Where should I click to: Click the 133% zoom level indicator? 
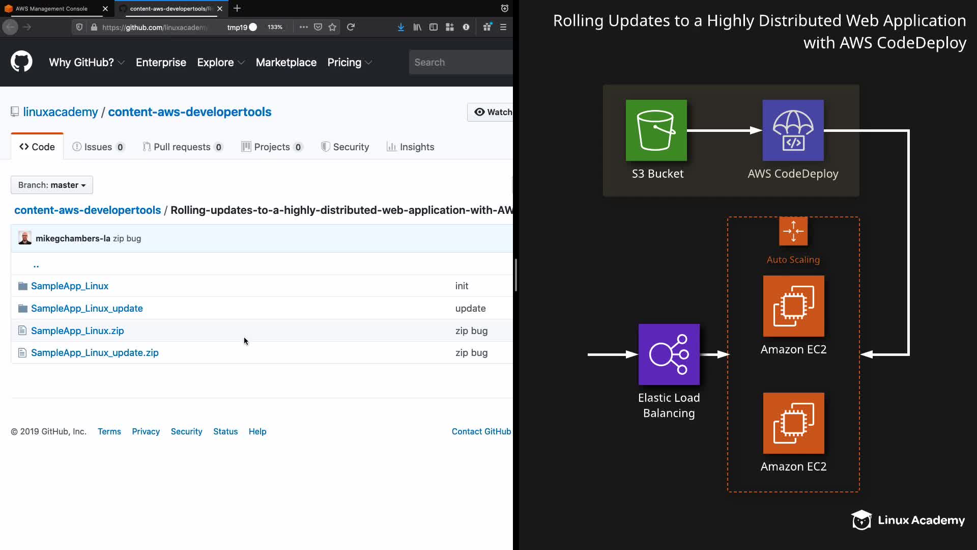275,28
